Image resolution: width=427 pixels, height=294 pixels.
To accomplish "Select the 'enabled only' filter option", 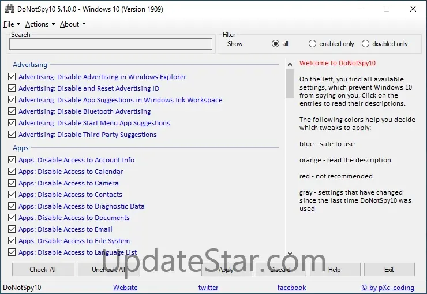I will 312,43.
